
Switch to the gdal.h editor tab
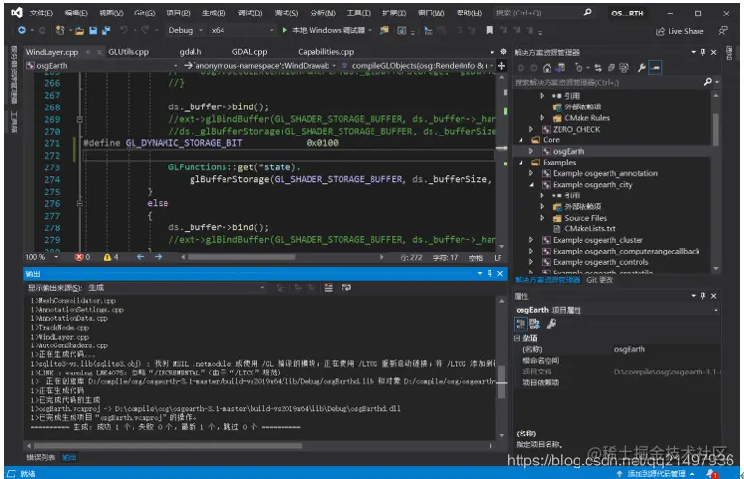[191, 52]
